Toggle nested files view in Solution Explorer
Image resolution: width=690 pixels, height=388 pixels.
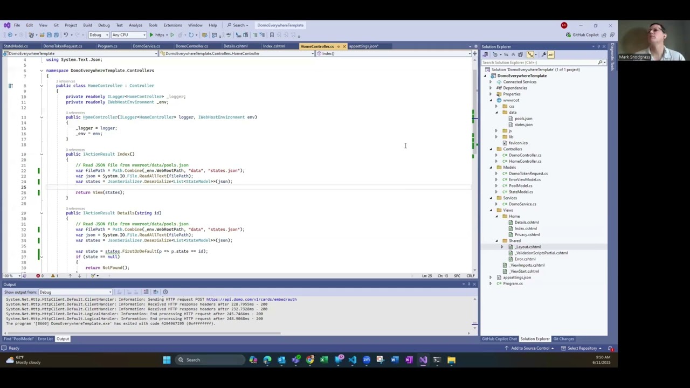point(530,54)
